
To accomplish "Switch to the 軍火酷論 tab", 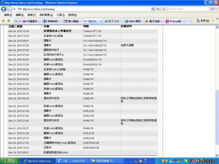I will point(73,21).
